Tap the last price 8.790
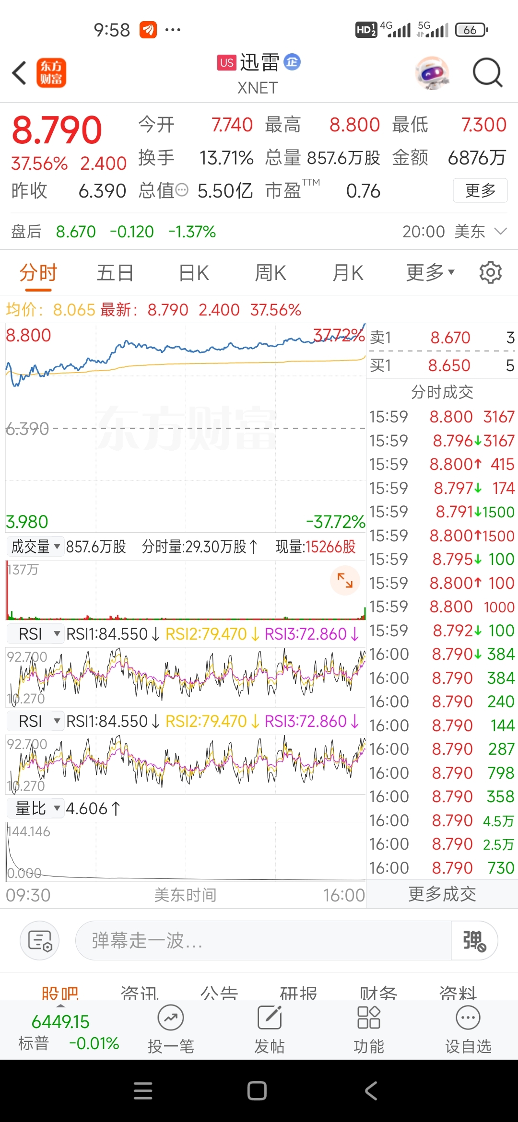Viewport: 518px width, 1122px height. [57, 130]
